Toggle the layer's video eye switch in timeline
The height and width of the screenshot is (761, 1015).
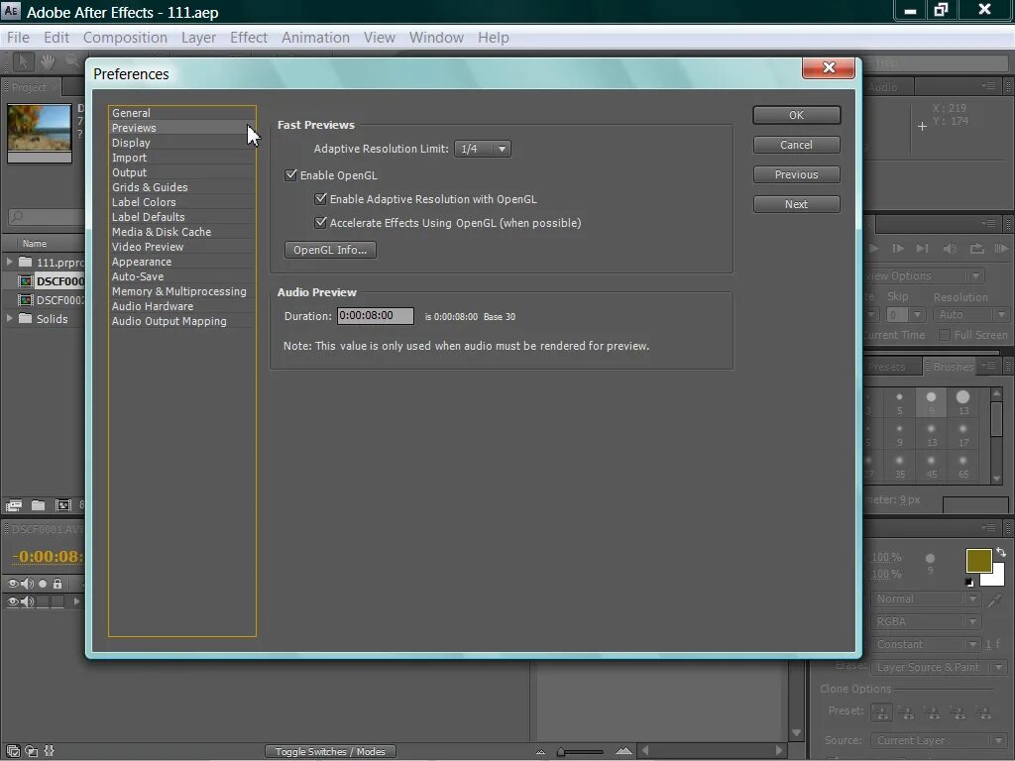coord(13,601)
